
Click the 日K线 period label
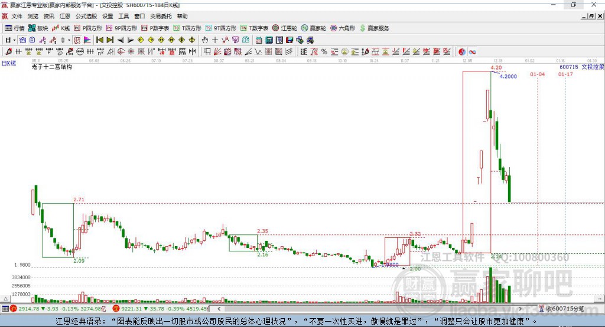click(9, 63)
